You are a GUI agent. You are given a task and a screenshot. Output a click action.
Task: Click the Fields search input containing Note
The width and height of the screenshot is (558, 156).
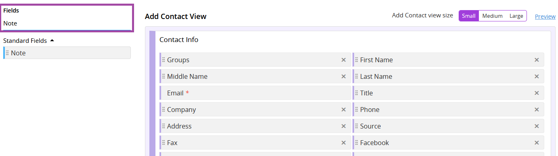tap(67, 23)
